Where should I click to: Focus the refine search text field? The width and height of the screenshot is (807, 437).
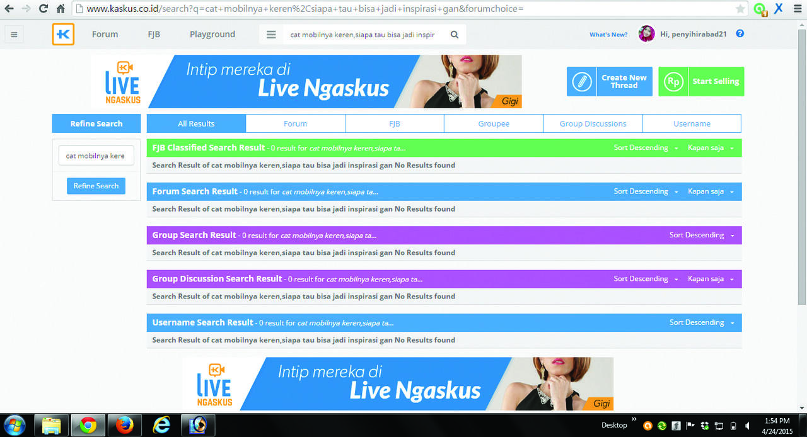[x=96, y=156]
